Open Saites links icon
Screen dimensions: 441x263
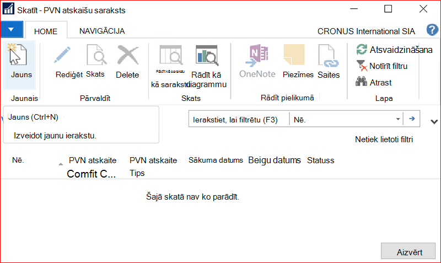coord(329,56)
